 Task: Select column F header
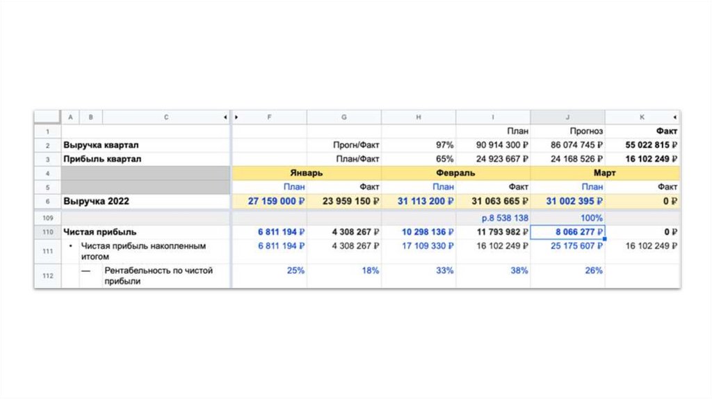click(x=269, y=117)
